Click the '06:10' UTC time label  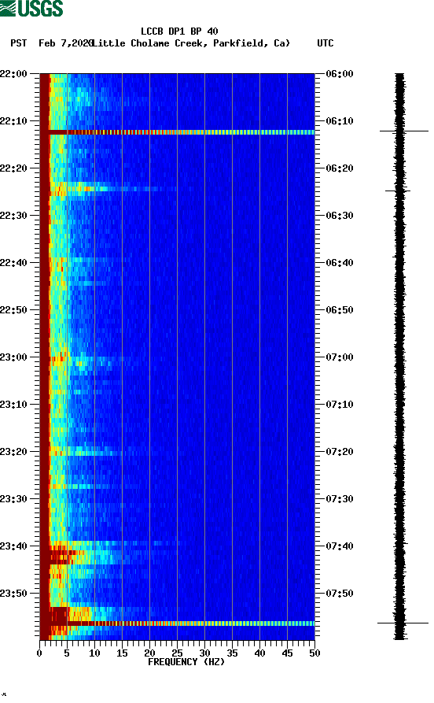coord(340,121)
